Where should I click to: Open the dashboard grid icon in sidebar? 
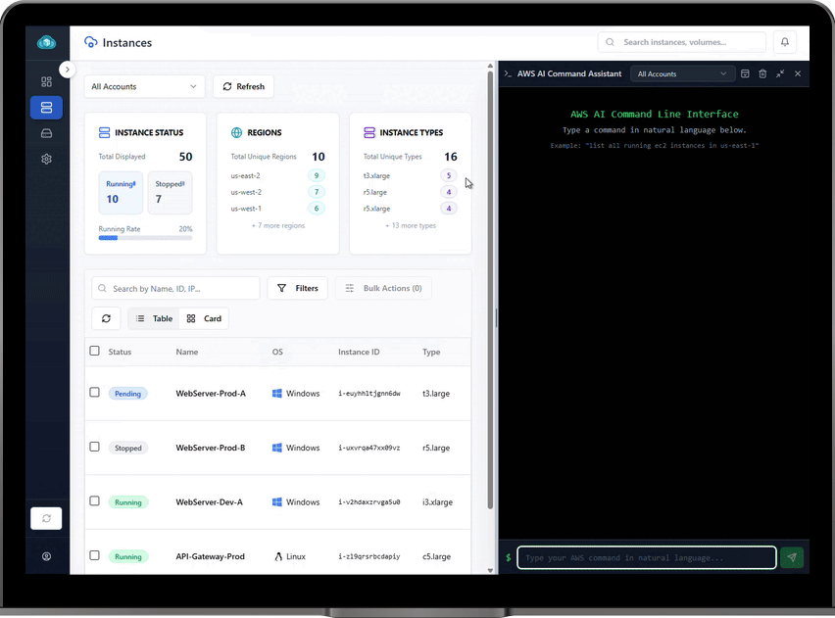pyautogui.click(x=46, y=81)
